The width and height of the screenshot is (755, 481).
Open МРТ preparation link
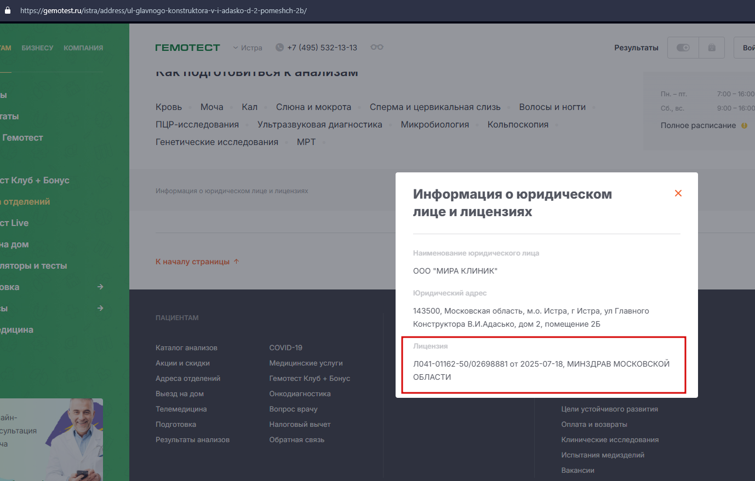click(306, 142)
